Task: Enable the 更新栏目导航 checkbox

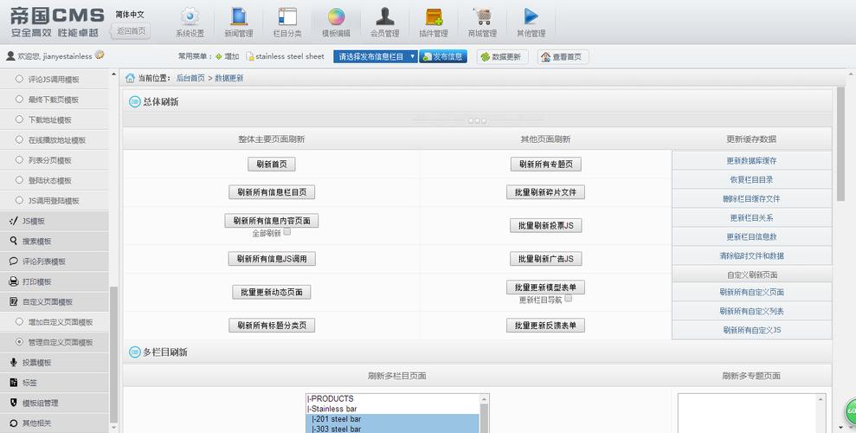Action: [x=569, y=299]
